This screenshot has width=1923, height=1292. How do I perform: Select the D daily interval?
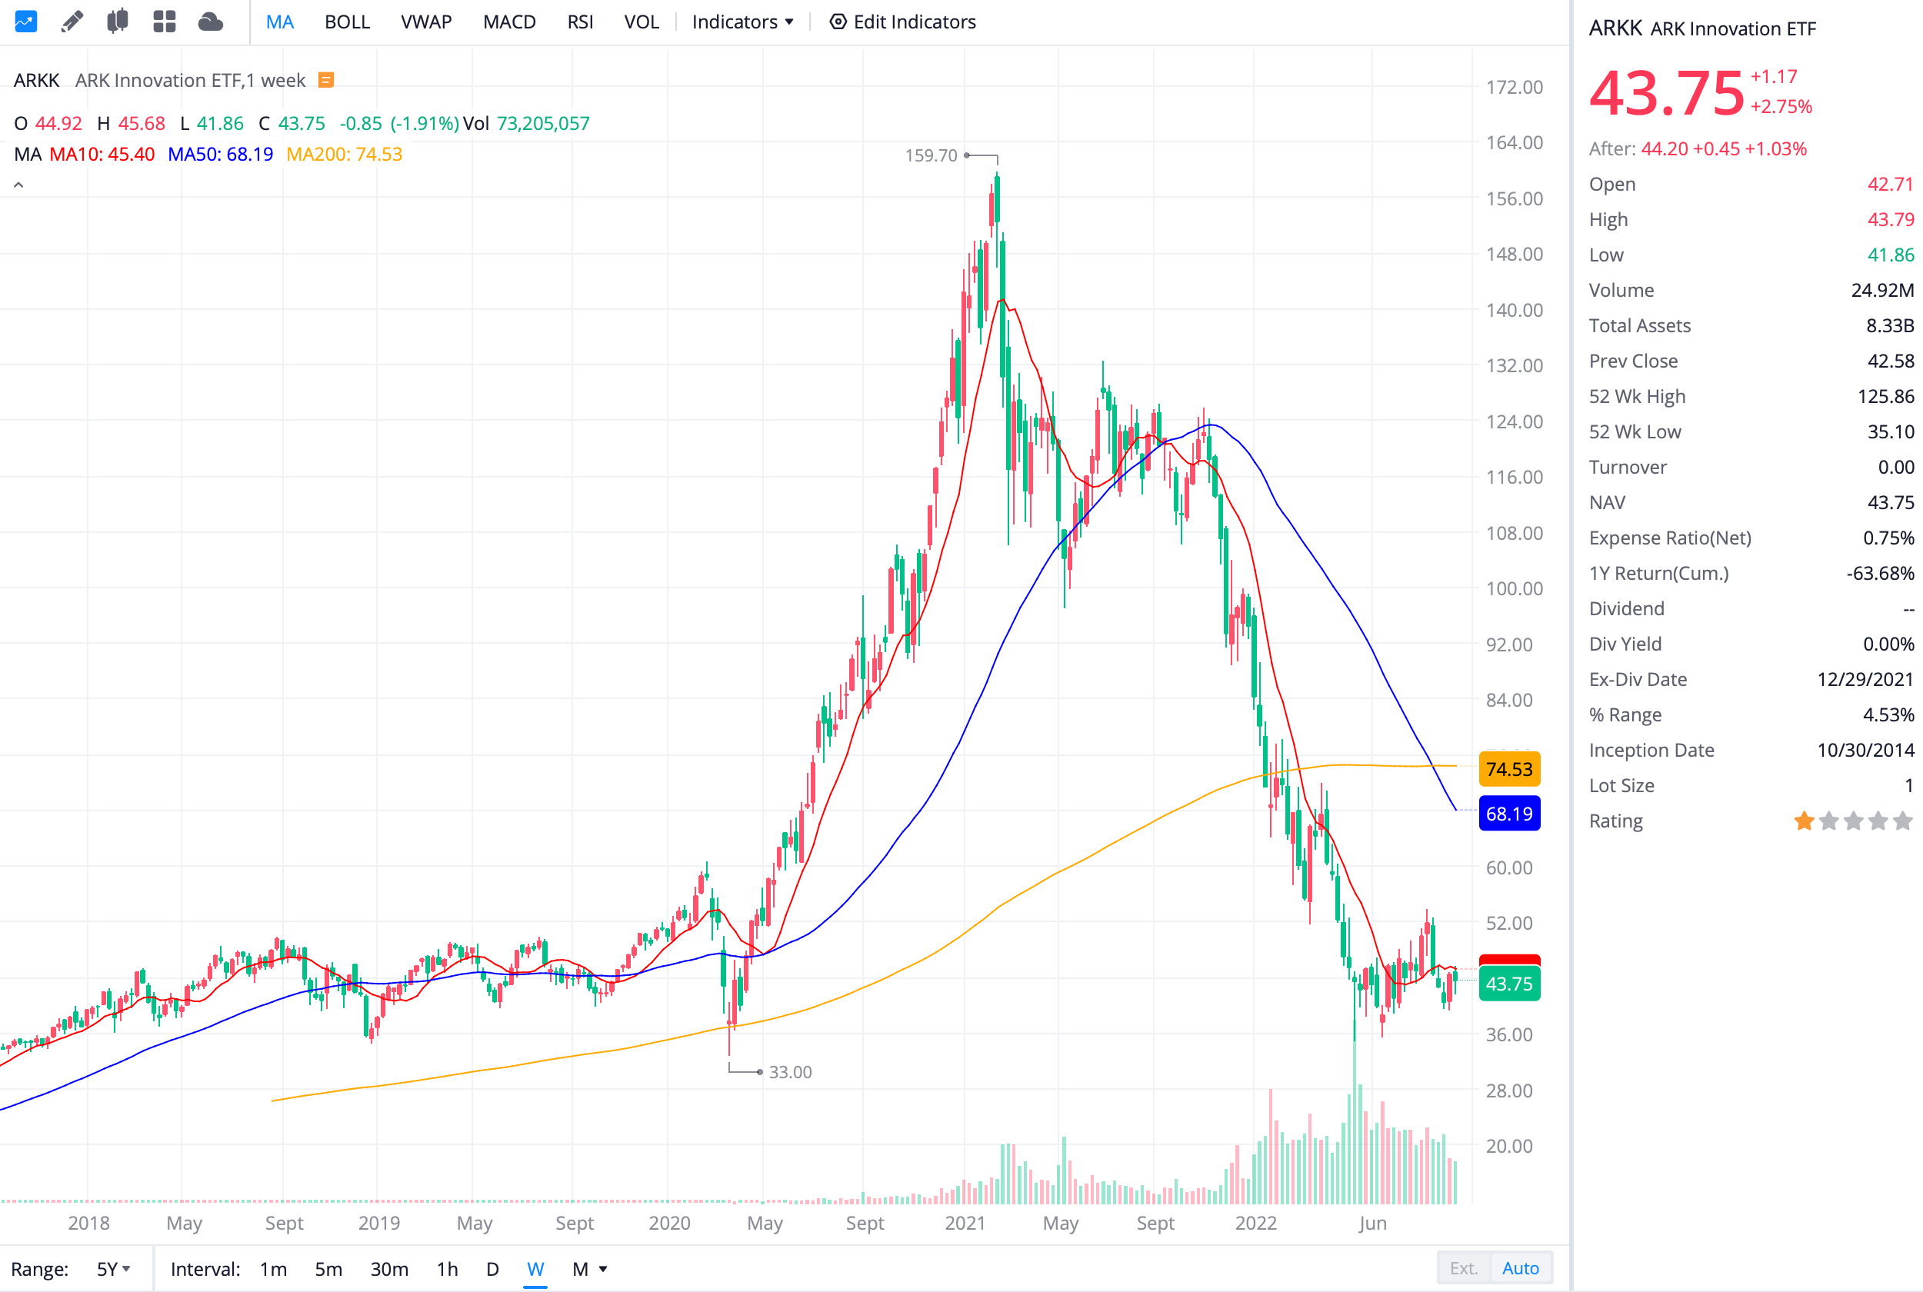coord(492,1269)
